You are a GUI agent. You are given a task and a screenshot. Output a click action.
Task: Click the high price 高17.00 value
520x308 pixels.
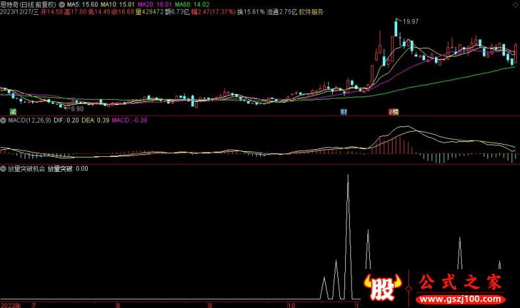tap(75, 12)
